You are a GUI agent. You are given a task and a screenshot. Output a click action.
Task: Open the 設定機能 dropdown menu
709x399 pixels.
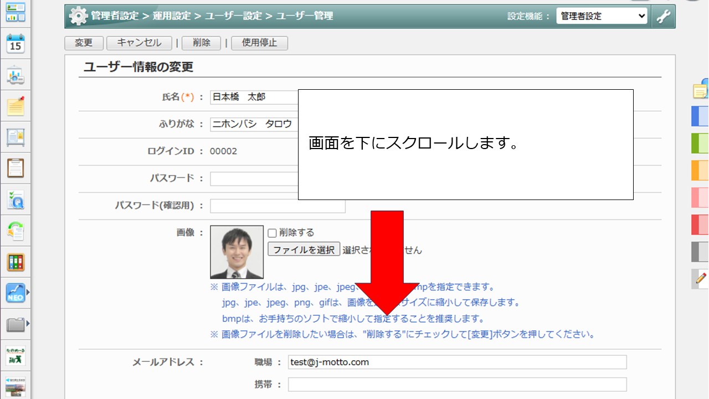point(602,16)
